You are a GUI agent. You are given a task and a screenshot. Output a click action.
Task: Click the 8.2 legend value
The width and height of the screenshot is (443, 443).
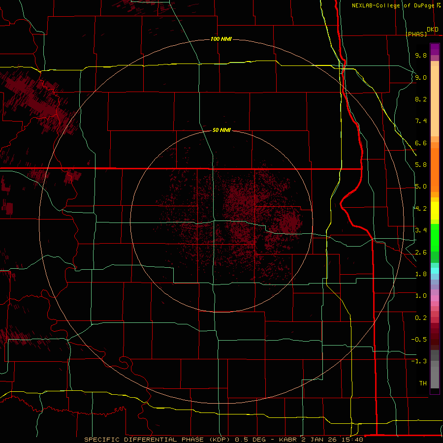[x=421, y=99]
